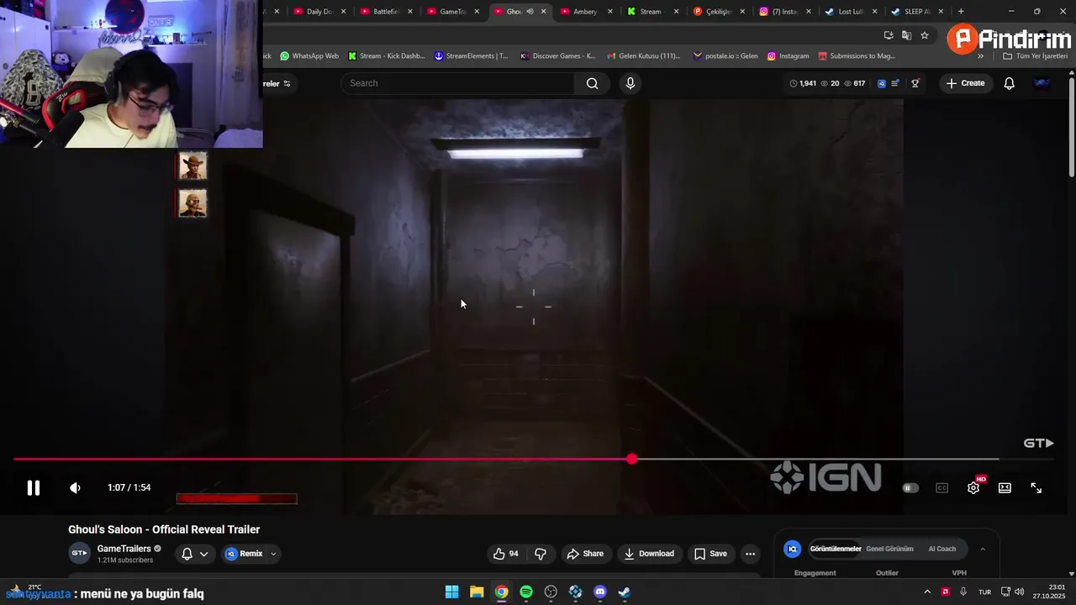Switch to theater mode

coord(1005,488)
